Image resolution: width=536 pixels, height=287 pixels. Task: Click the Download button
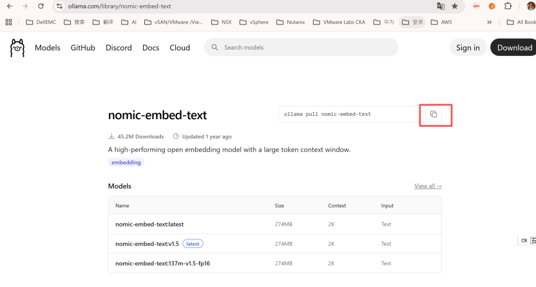click(514, 48)
